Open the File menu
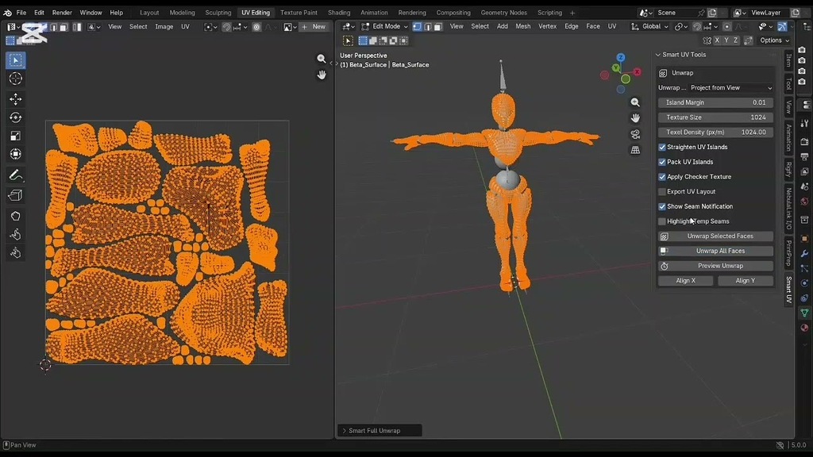Viewport: 813px width, 457px height. [x=21, y=13]
